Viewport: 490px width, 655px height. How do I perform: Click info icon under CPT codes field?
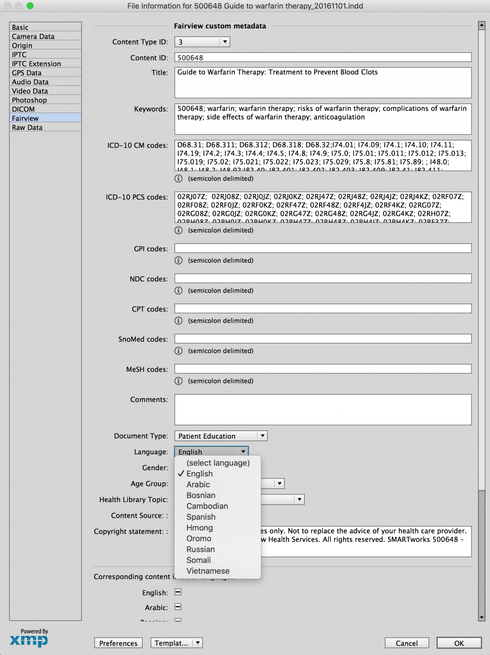coord(178,321)
